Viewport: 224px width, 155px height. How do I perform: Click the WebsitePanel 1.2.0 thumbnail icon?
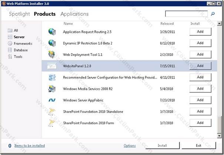[x=52, y=66]
